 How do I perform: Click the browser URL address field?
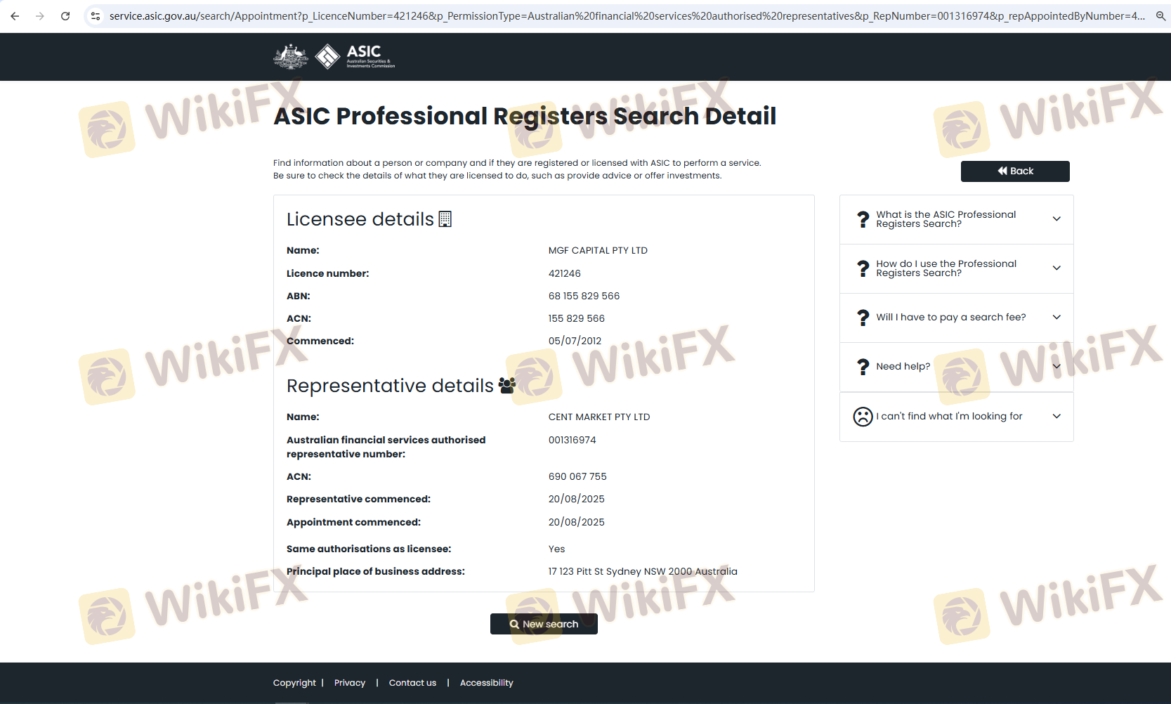(x=625, y=16)
